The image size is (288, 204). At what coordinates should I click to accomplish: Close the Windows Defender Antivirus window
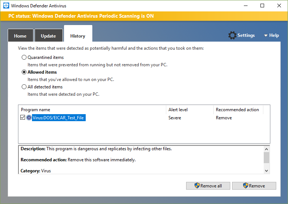[279, 6]
